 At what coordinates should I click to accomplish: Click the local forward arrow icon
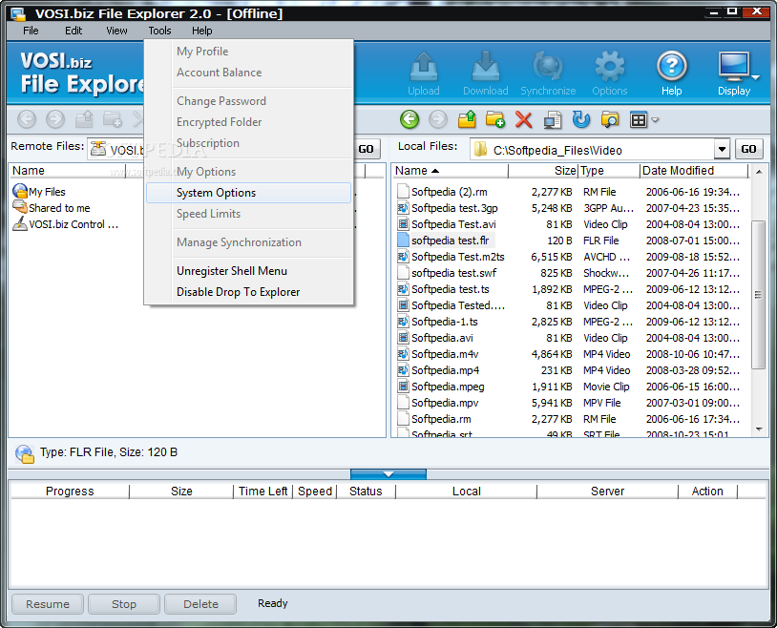coord(437,119)
